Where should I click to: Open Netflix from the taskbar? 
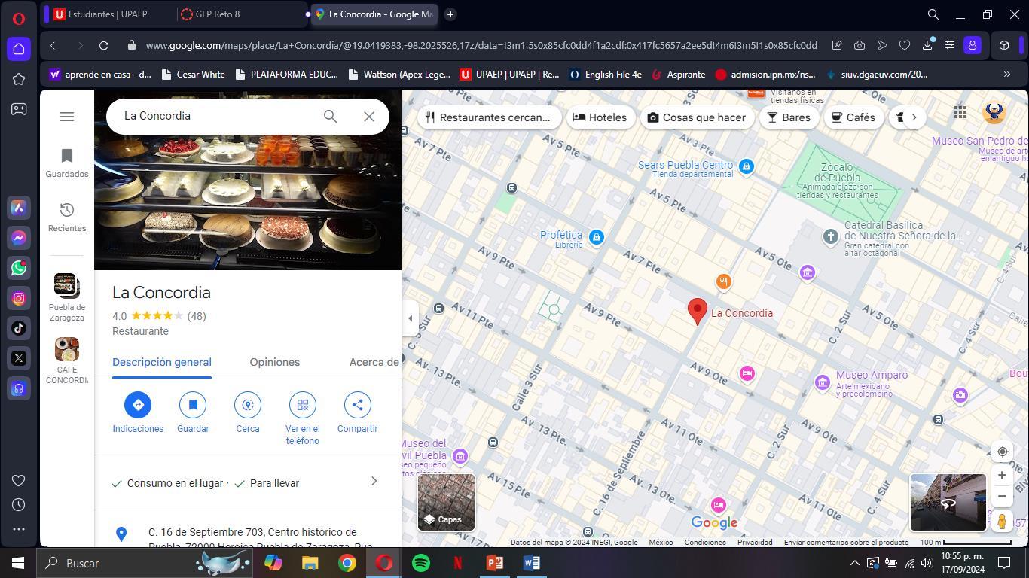tap(458, 563)
